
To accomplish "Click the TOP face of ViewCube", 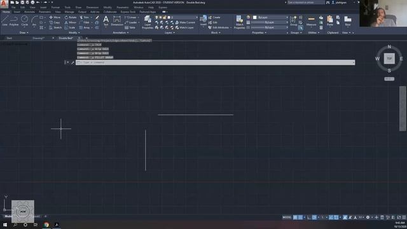I will point(389,59).
